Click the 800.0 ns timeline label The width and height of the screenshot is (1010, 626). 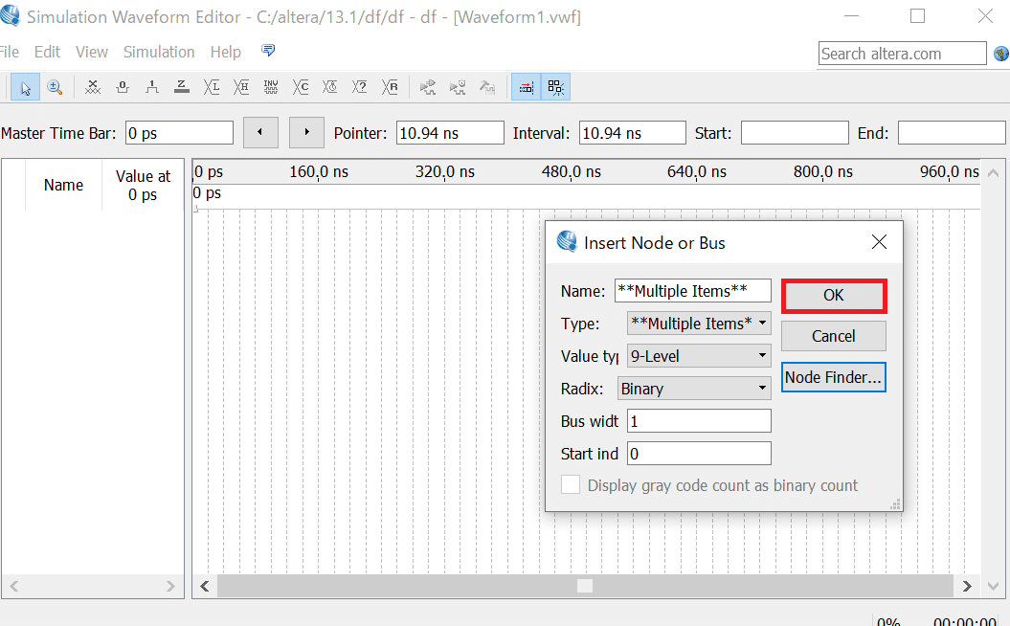tap(822, 172)
